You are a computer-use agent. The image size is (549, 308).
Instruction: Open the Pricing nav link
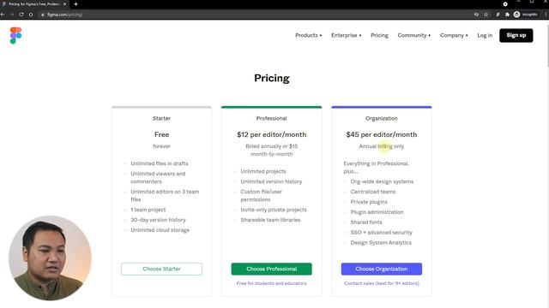click(x=379, y=35)
